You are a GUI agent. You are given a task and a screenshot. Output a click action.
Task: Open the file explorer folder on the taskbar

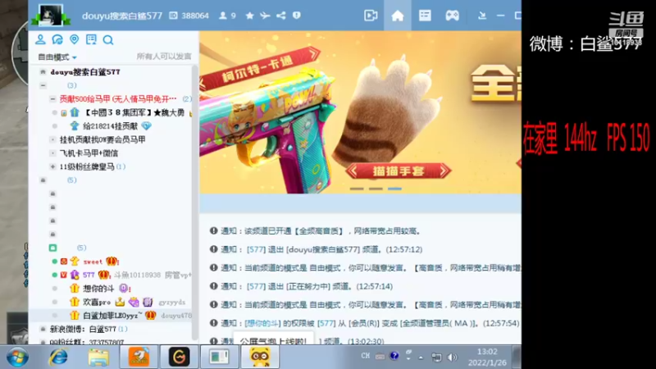pos(98,358)
